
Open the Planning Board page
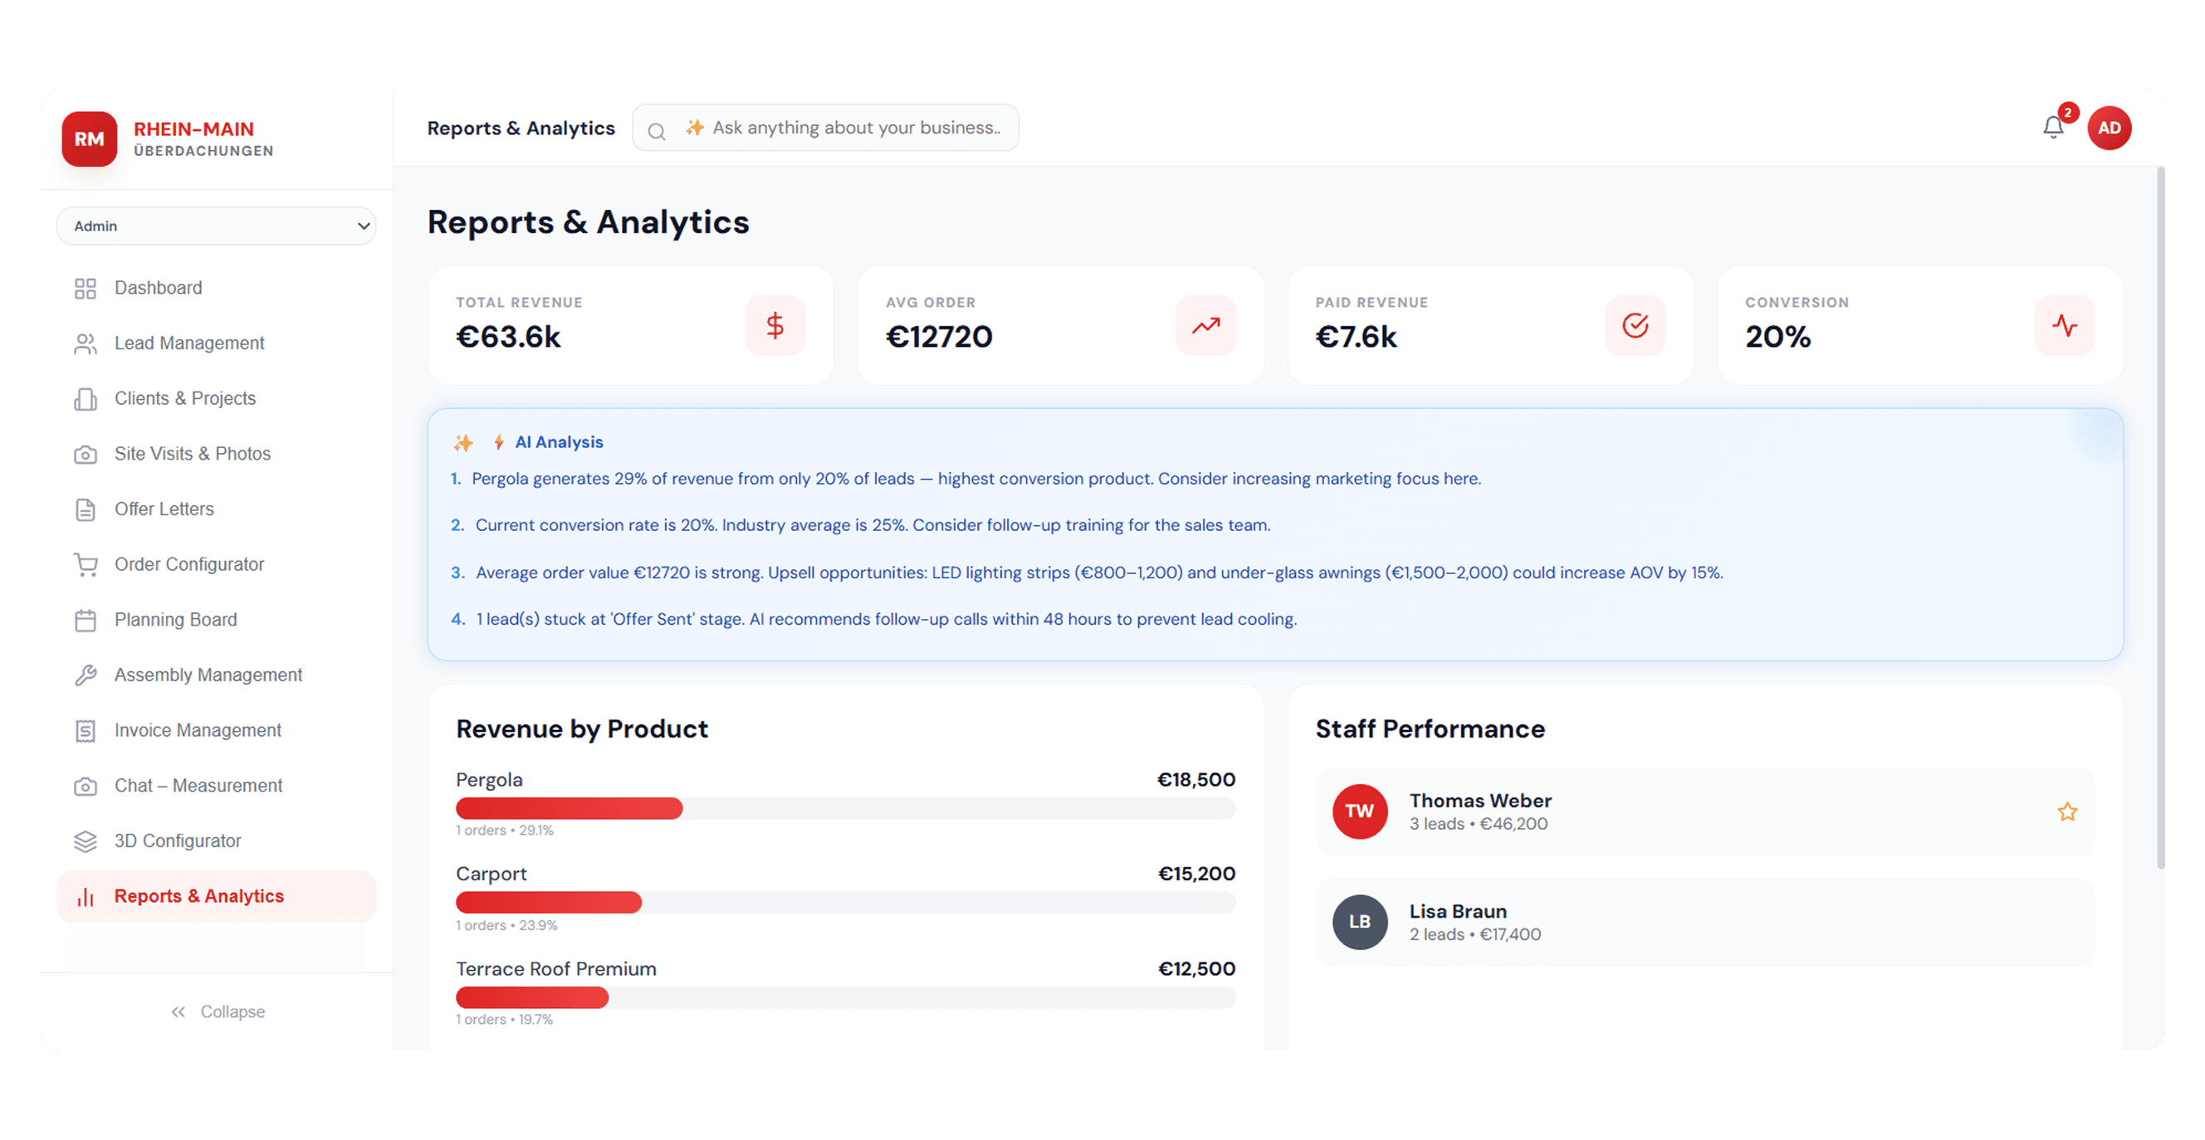[x=216, y=620]
